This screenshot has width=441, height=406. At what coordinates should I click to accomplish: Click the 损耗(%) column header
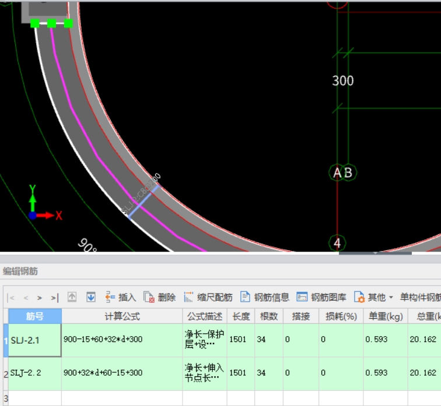coord(341,316)
